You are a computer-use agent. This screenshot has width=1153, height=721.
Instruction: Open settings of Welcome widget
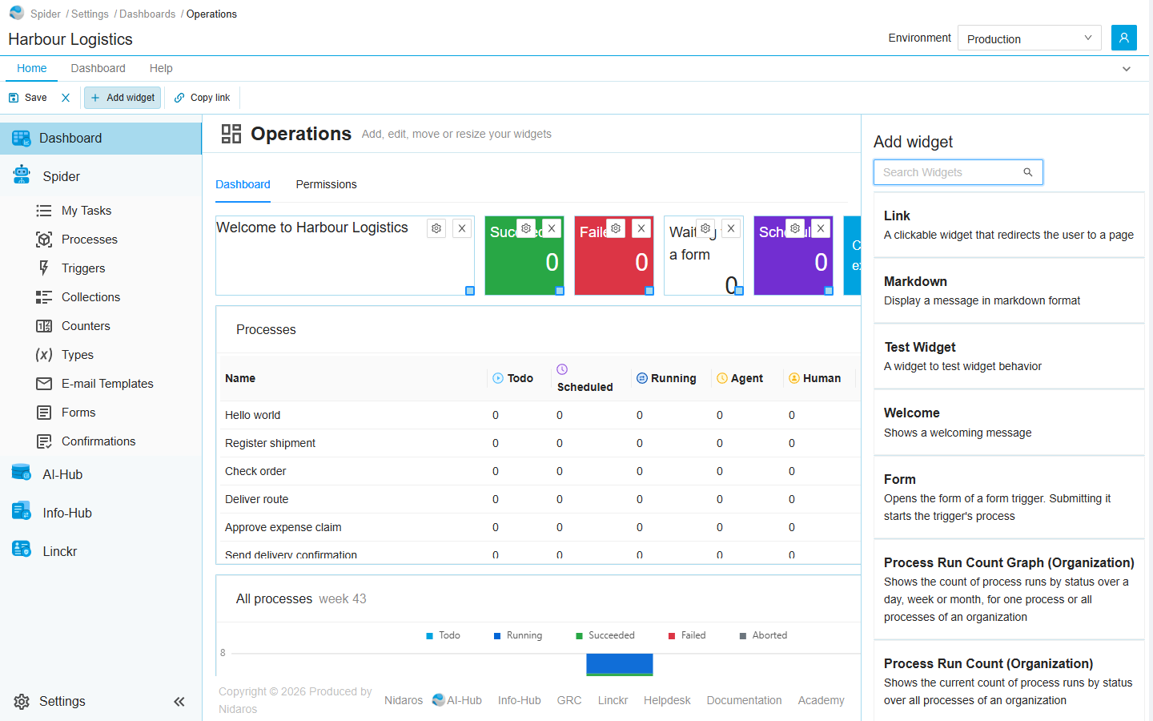436,228
